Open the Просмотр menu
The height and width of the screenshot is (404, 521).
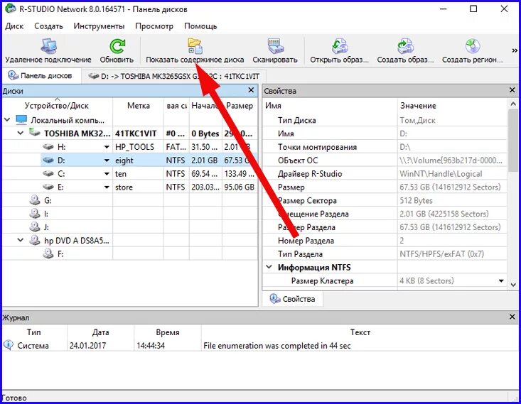pos(154,26)
